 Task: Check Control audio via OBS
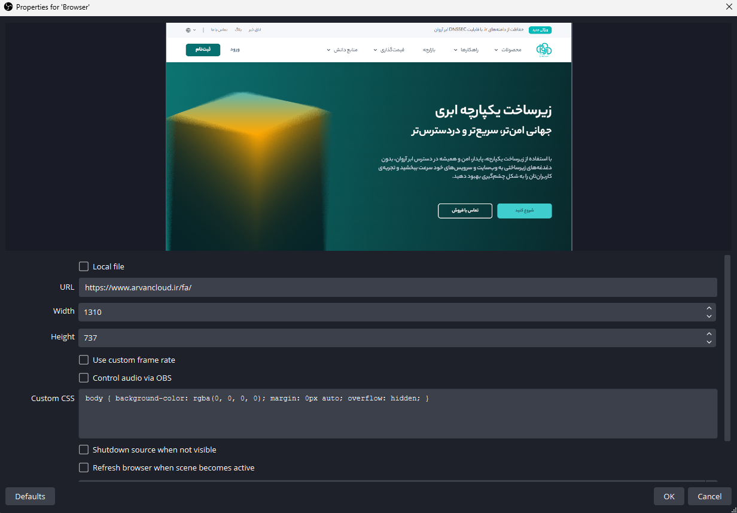tap(84, 378)
